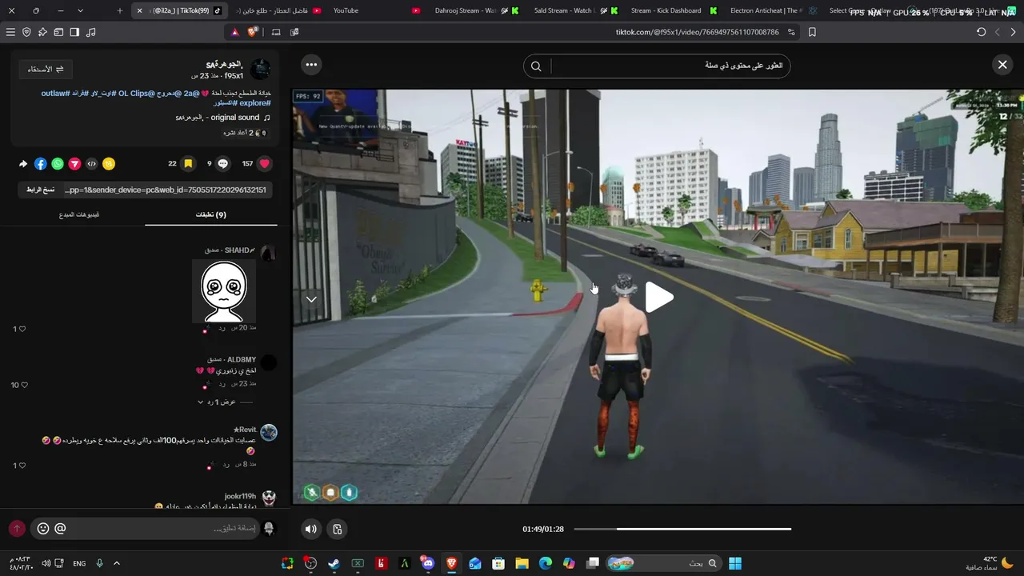
Task: Insert a mention with the @ icon
Action: [60, 528]
